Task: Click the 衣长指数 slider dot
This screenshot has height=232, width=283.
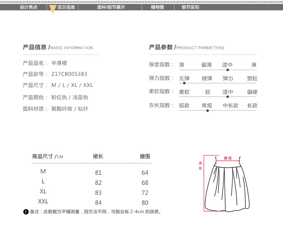Action: [x=207, y=110]
